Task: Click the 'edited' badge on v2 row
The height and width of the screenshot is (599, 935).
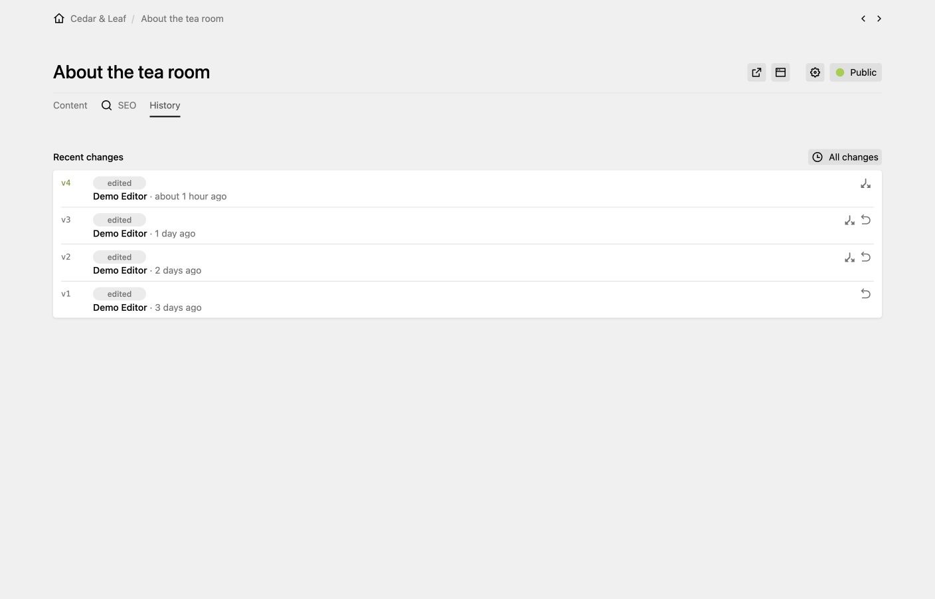Action: point(120,257)
